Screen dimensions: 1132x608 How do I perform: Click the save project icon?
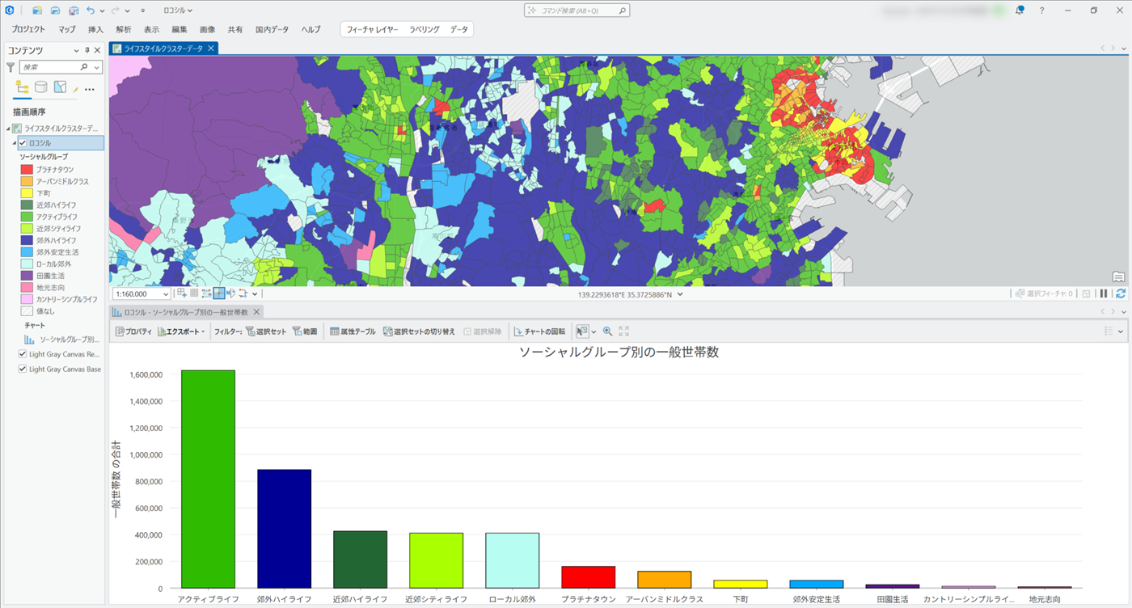click(x=74, y=11)
